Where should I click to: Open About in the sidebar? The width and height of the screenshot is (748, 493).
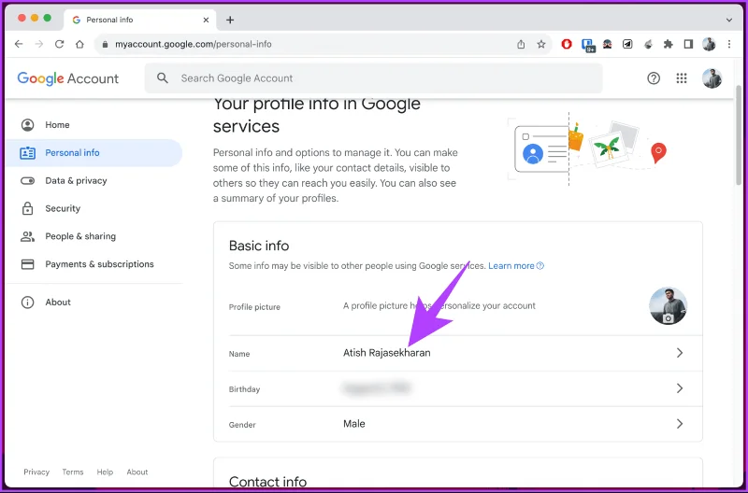tap(93, 302)
